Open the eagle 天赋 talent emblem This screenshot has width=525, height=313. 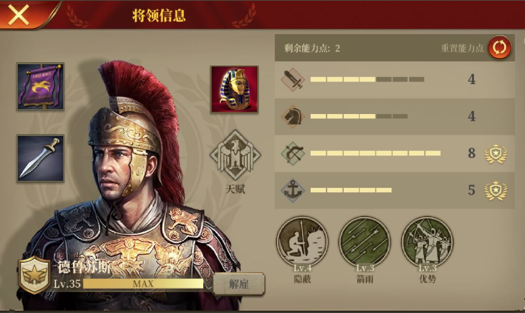pos(235,155)
